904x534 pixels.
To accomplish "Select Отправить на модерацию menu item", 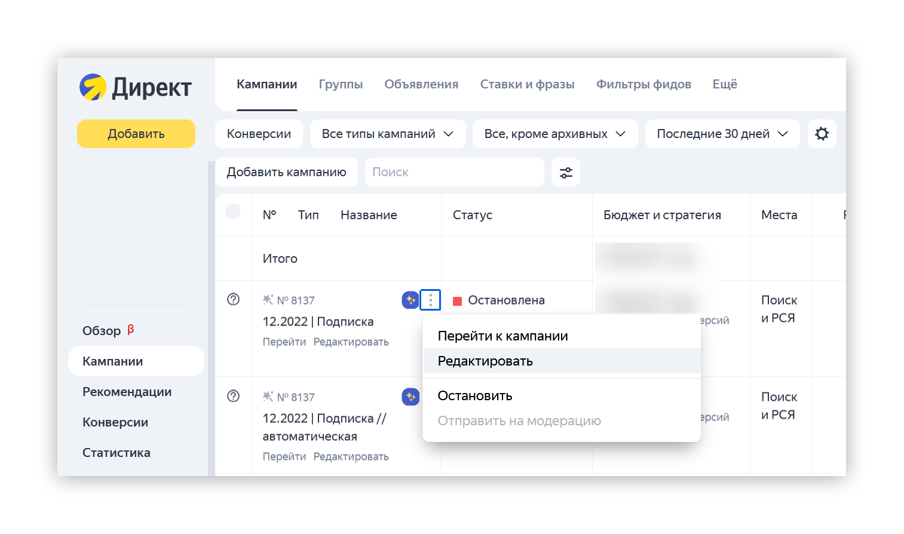I will (562, 421).
